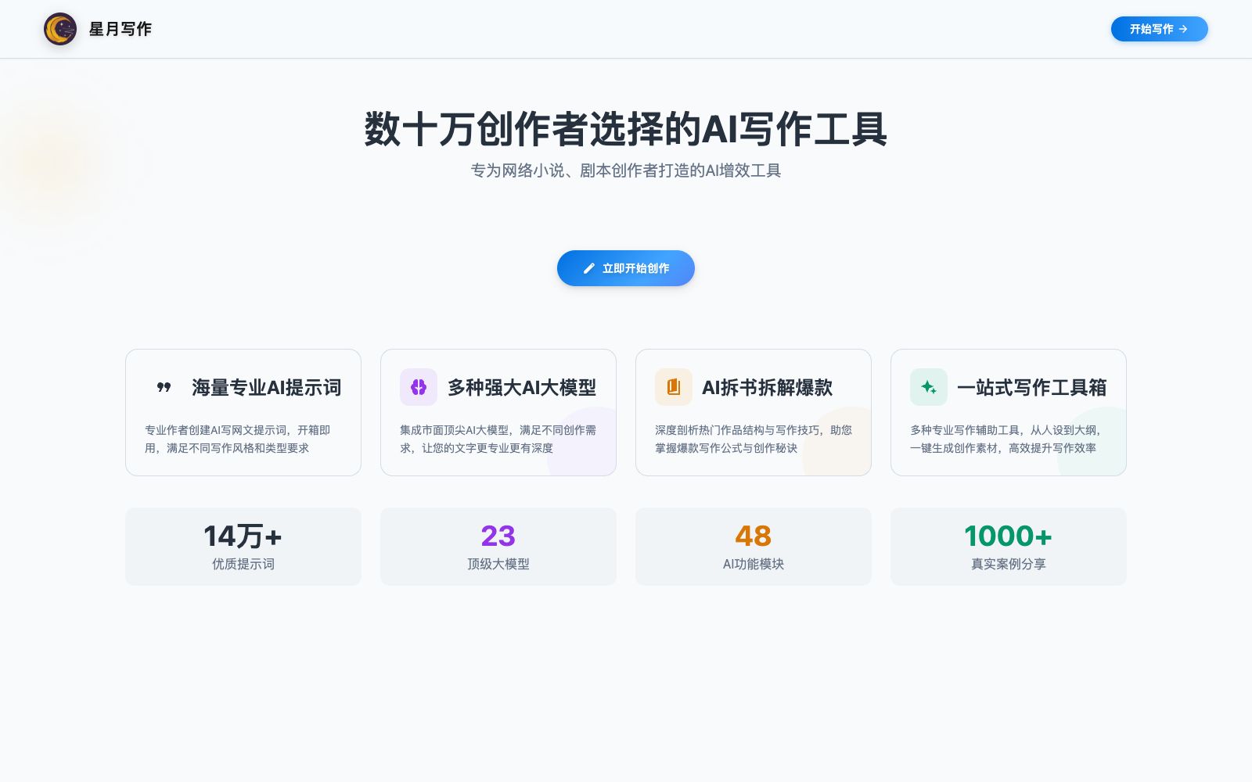1252x782 pixels.
Task: Click the 48 AI功能模块 stat tile
Action: coord(754,547)
